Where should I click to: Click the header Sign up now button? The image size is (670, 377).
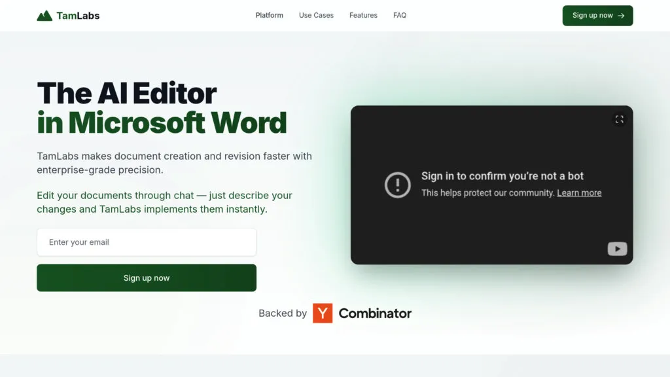[x=597, y=16]
